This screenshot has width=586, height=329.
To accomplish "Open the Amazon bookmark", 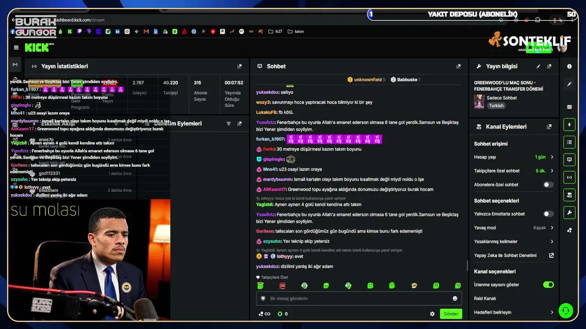I will 222,32.
